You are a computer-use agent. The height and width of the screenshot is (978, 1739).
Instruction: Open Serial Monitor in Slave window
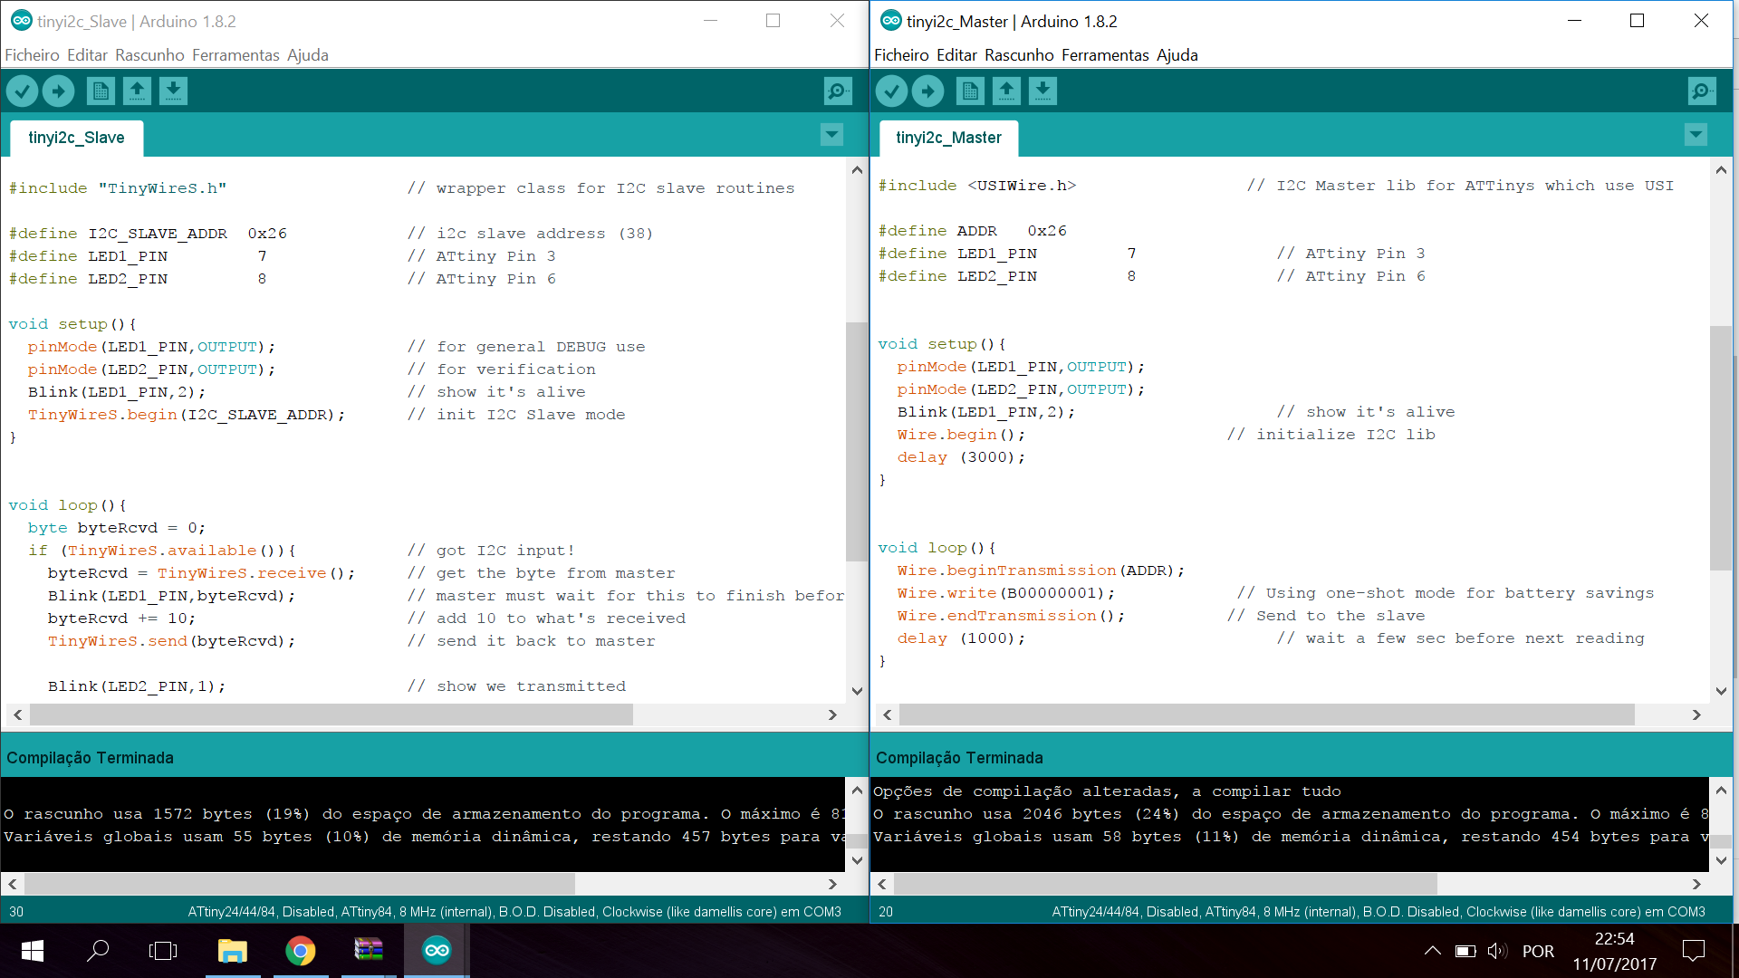[838, 91]
